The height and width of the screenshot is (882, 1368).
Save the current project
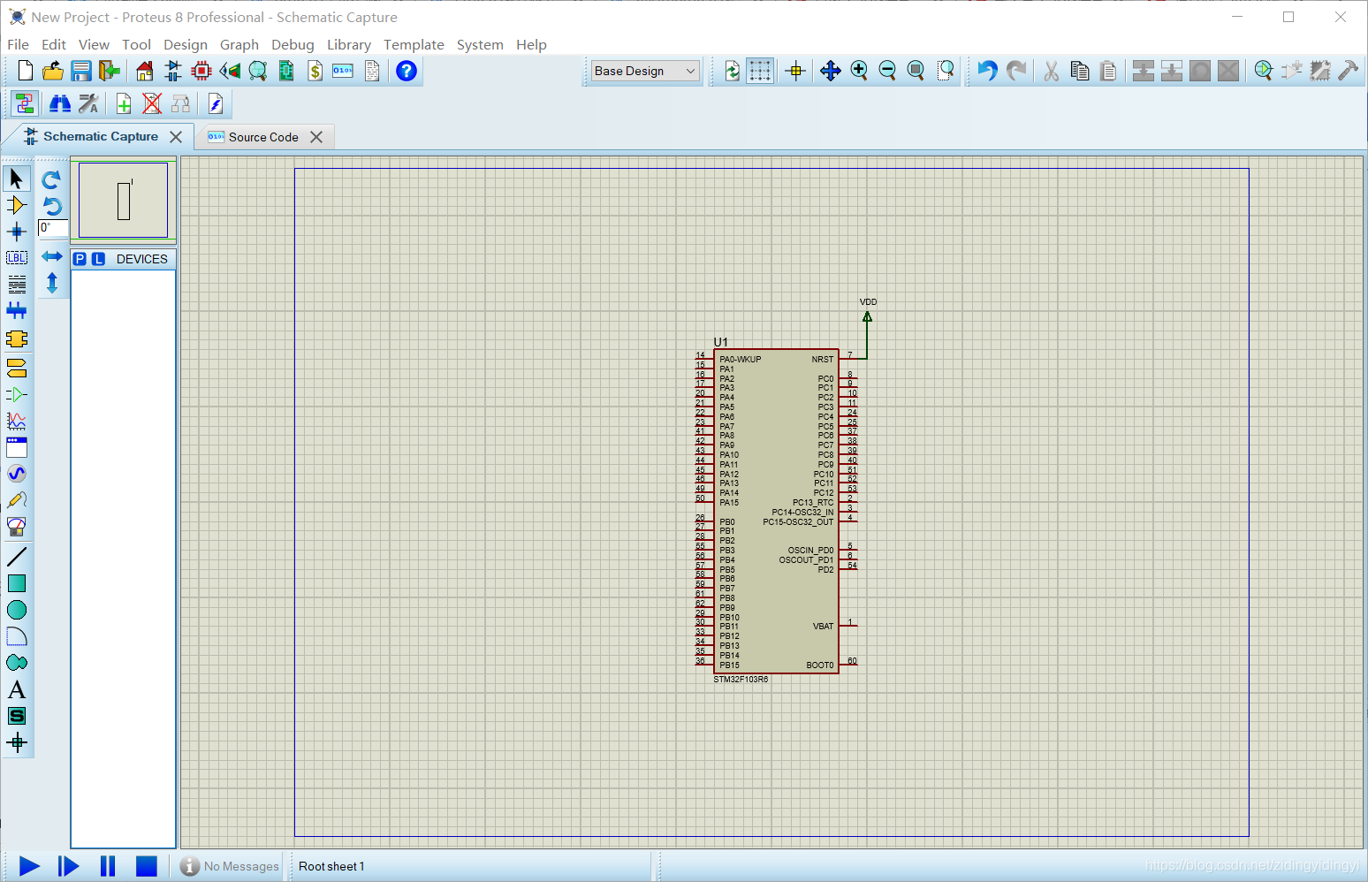(x=81, y=71)
